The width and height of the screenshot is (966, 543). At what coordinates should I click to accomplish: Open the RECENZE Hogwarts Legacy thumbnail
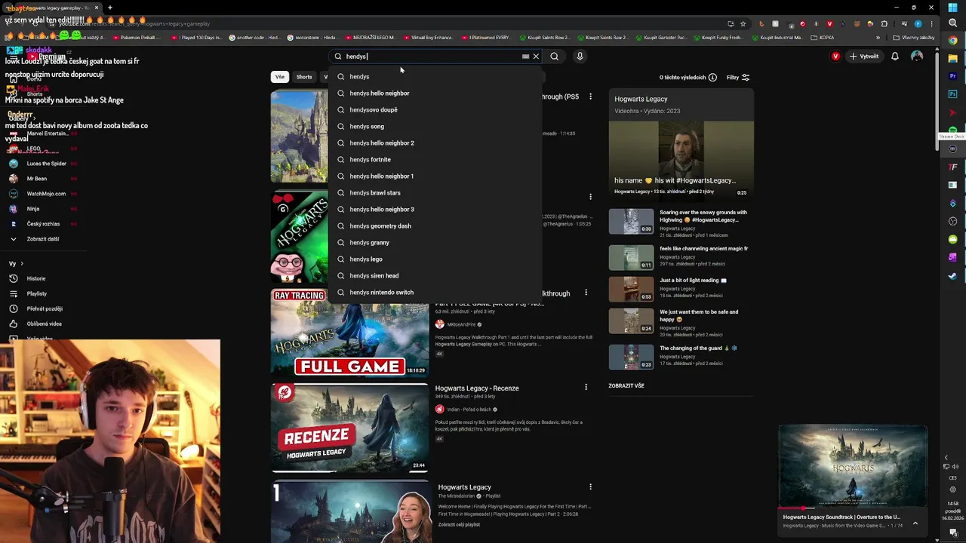349,428
